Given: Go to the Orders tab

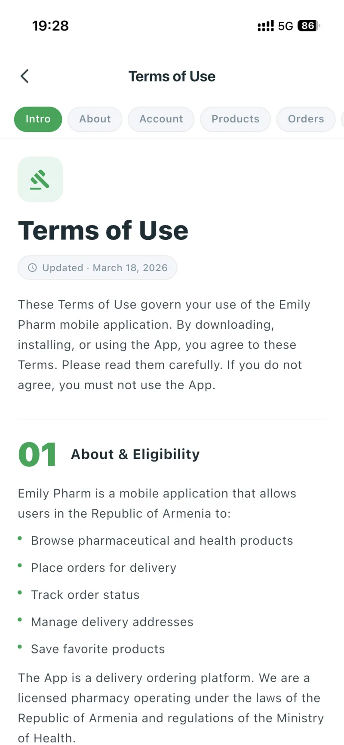Looking at the screenshot, I should coord(306,119).
